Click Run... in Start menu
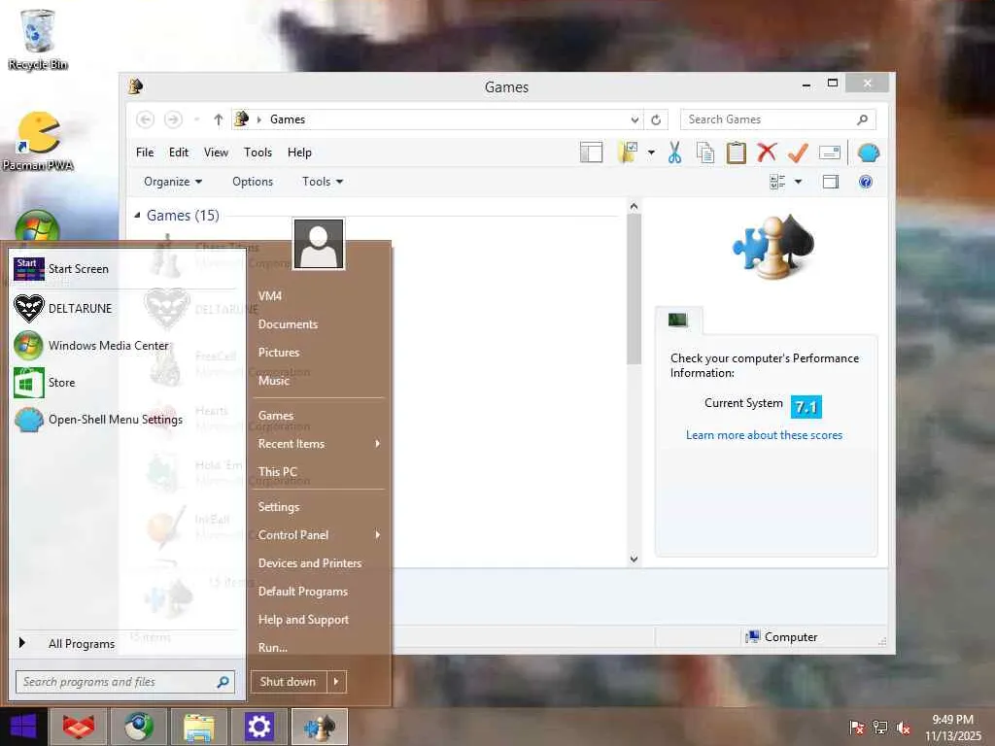 pyautogui.click(x=273, y=648)
